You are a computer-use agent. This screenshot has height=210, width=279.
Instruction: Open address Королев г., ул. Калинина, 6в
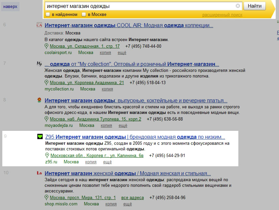coord(97,155)
